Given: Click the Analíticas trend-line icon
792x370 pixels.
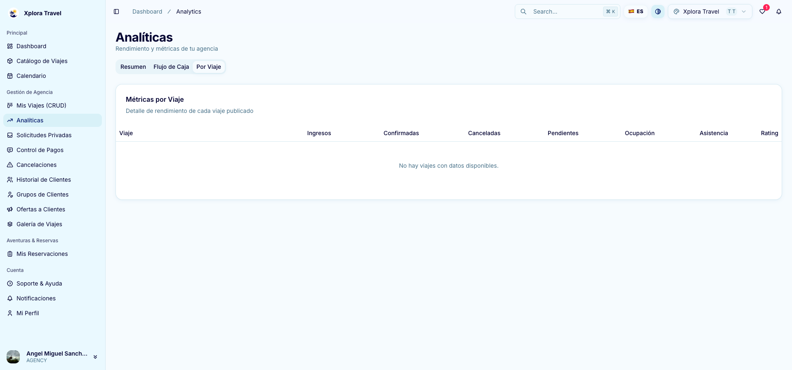Looking at the screenshot, I should pos(10,120).
